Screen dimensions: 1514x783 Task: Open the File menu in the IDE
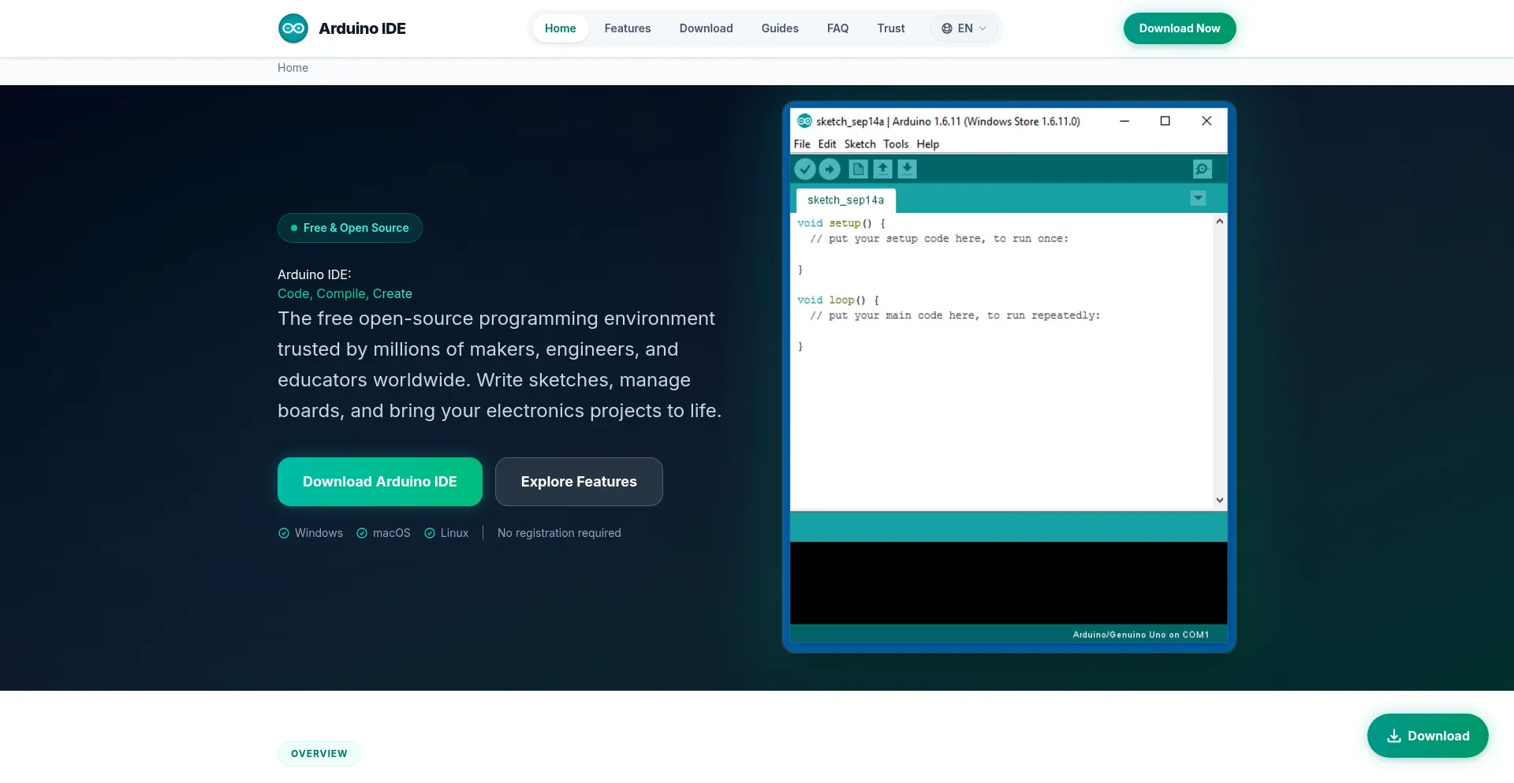802,144
